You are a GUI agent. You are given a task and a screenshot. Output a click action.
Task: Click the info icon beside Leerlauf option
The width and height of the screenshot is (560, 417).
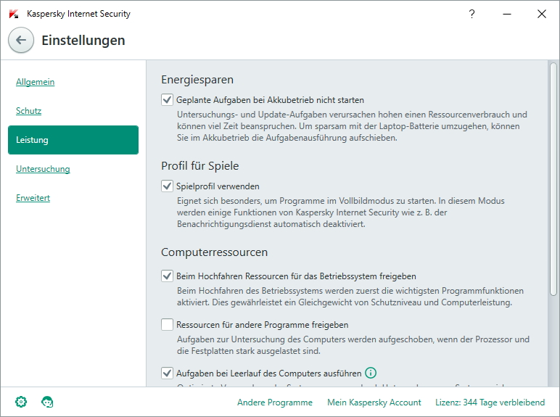tap(371, 373)
